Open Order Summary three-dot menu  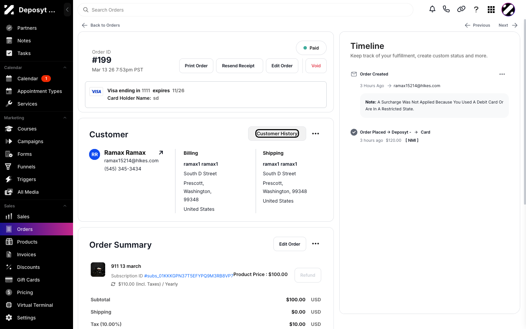316,244
